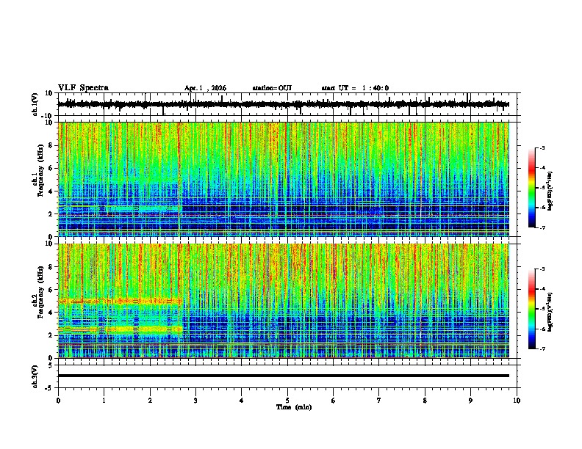
Task: Click time axis tick label "9"
Action: pyautogui.click(x=470, y=401)
